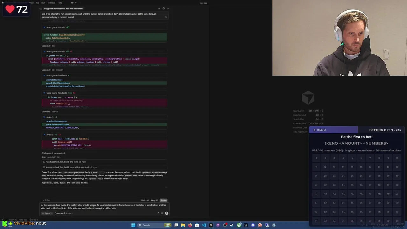Screen dimensions: 407x229
Task: Open the chat panel more-options icon
Action: coord(168,9)
